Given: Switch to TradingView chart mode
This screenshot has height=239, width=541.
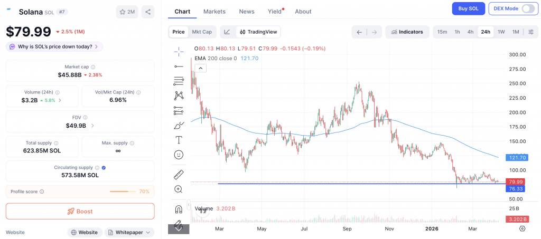Looking at the screenshot, I should 258,32.
